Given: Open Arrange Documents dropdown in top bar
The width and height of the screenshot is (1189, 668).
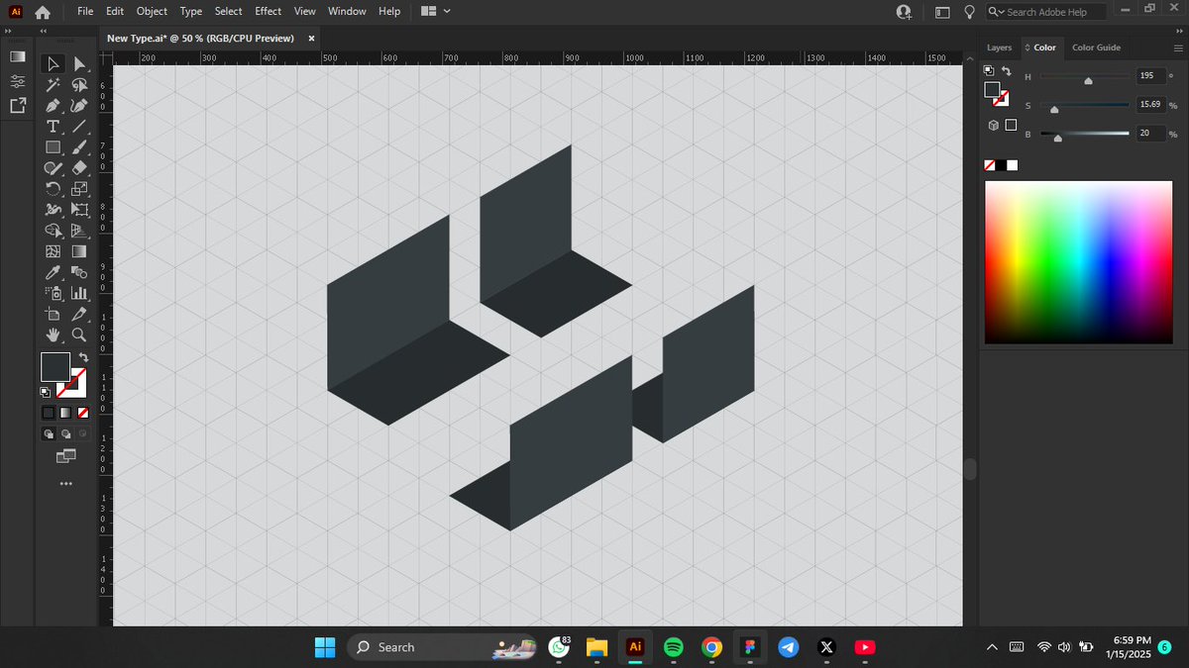Looking at the screenshot, I should tap(435, 11).
